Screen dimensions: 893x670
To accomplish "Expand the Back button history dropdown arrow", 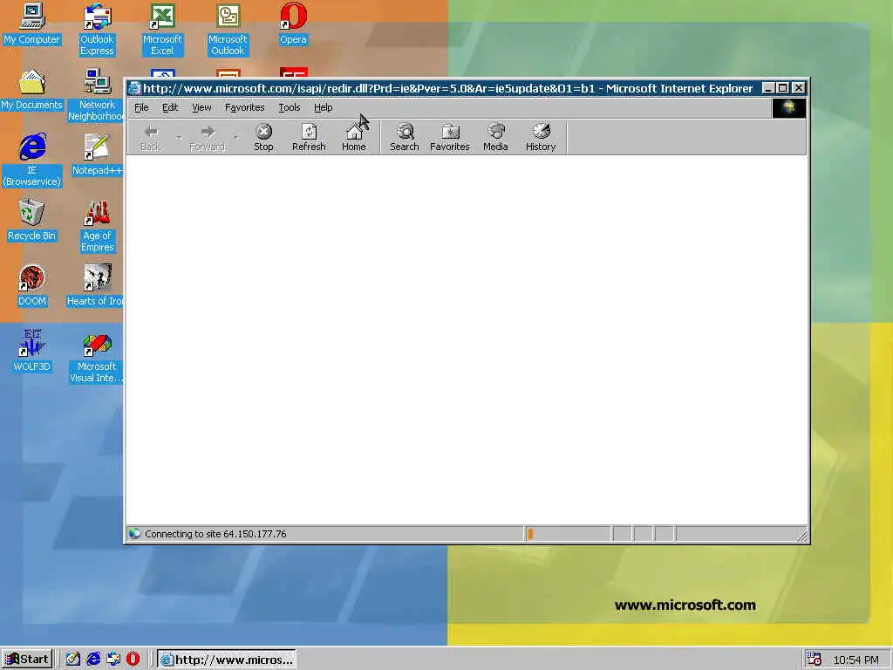I will tap(179, 137).
